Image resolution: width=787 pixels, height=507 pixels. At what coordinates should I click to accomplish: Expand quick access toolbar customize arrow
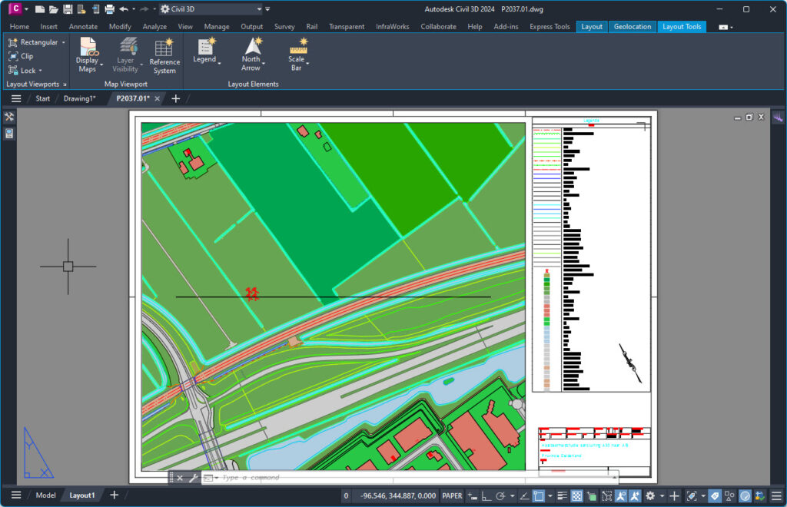[x=267, y=9]
